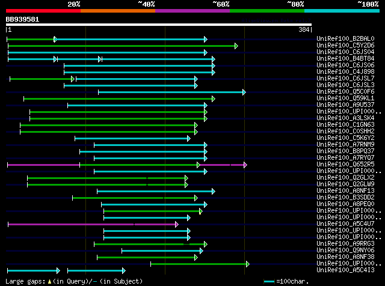Select the UniRef100_A8PEQ0 label
Image resolution: width=385 pixels, height=286 pixels.
pyautogui.click(x=345, y=204)
